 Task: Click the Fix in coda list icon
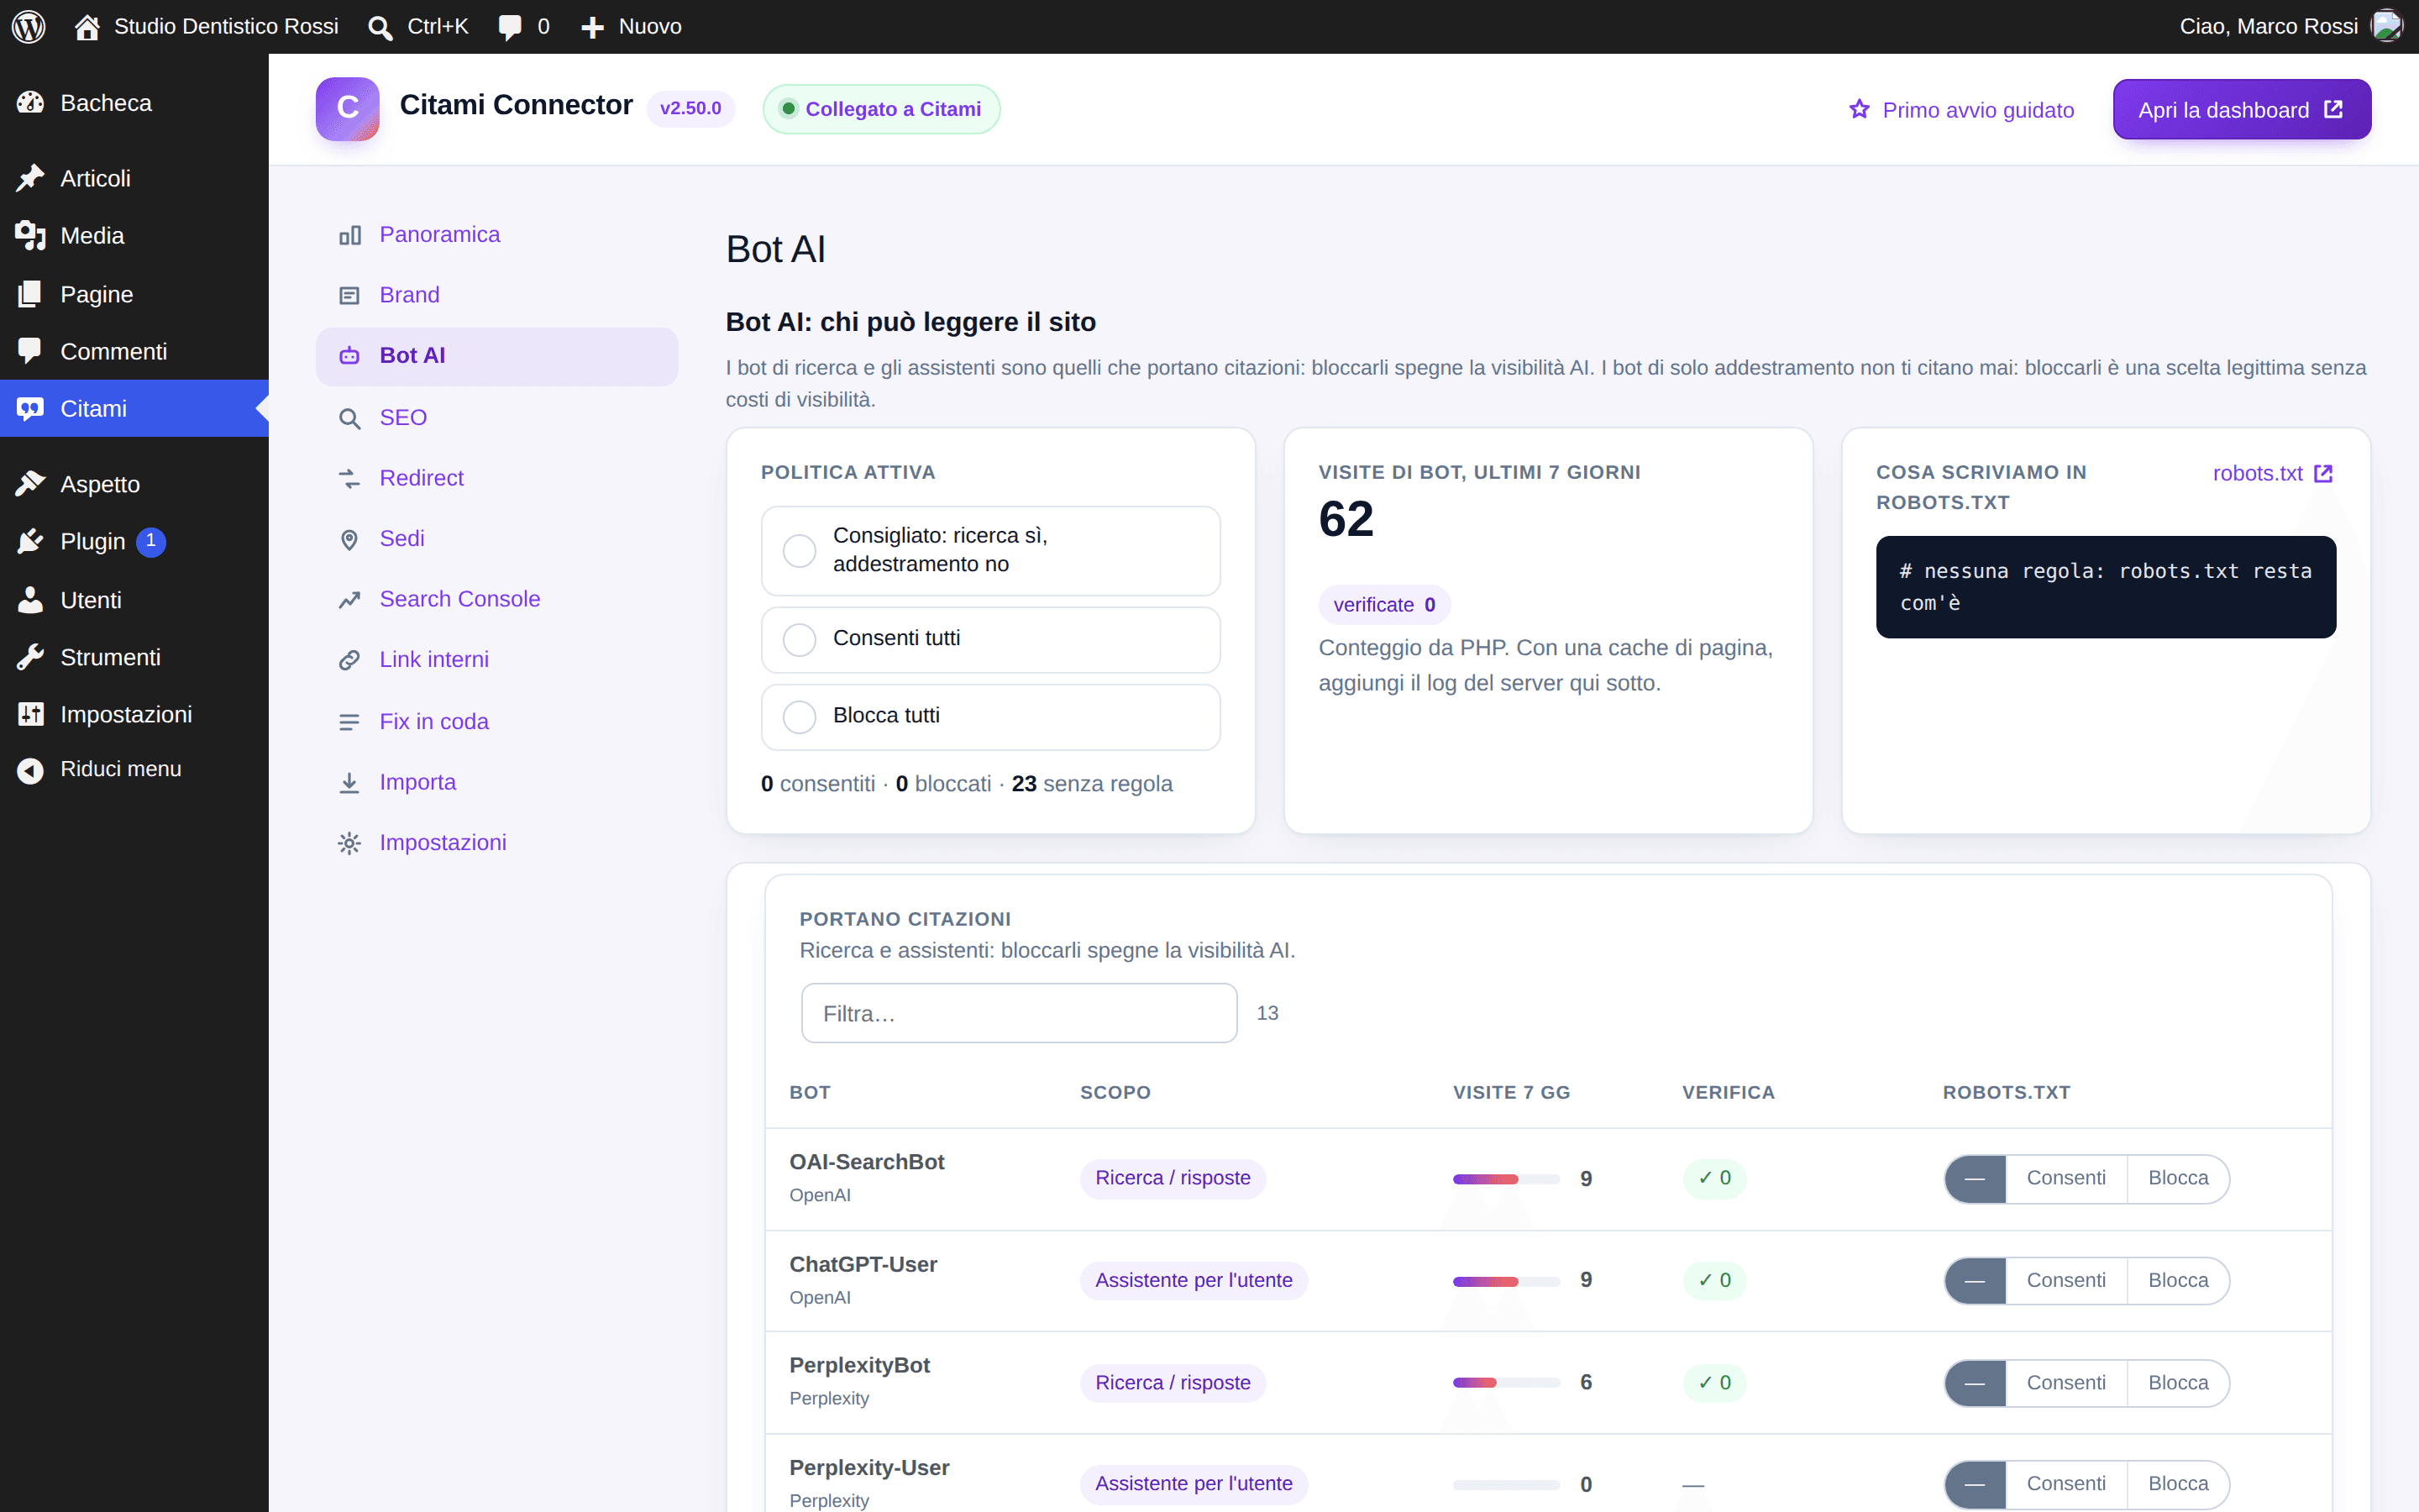pos(349,722)
